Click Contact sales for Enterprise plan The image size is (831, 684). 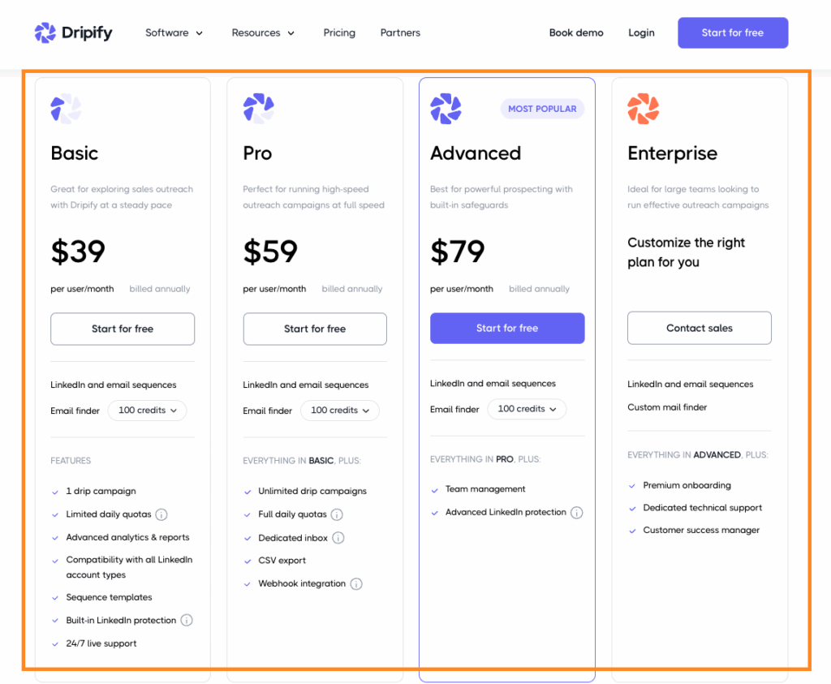coord(699,328)
